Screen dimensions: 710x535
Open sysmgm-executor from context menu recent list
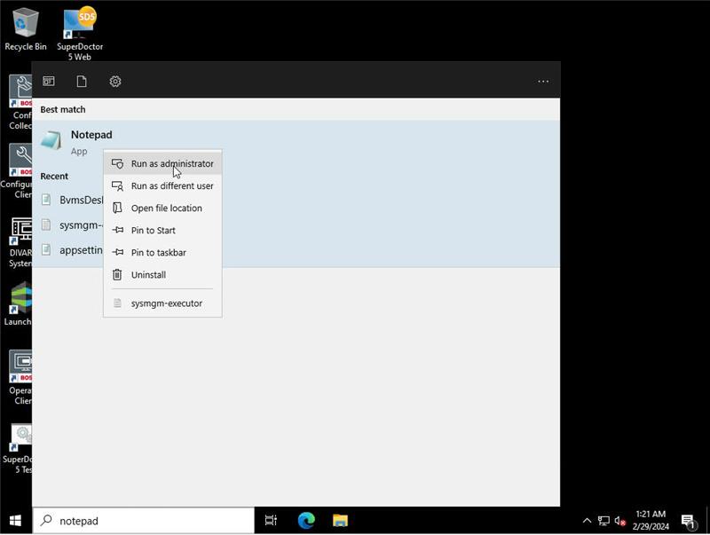166,303
